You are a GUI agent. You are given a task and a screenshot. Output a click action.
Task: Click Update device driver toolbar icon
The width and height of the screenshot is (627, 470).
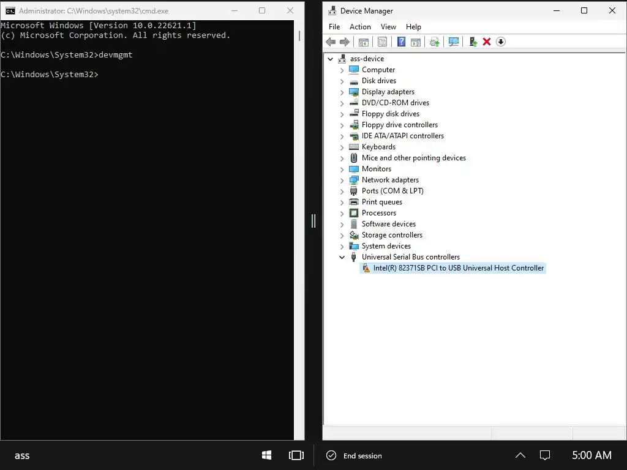[473, 42]
